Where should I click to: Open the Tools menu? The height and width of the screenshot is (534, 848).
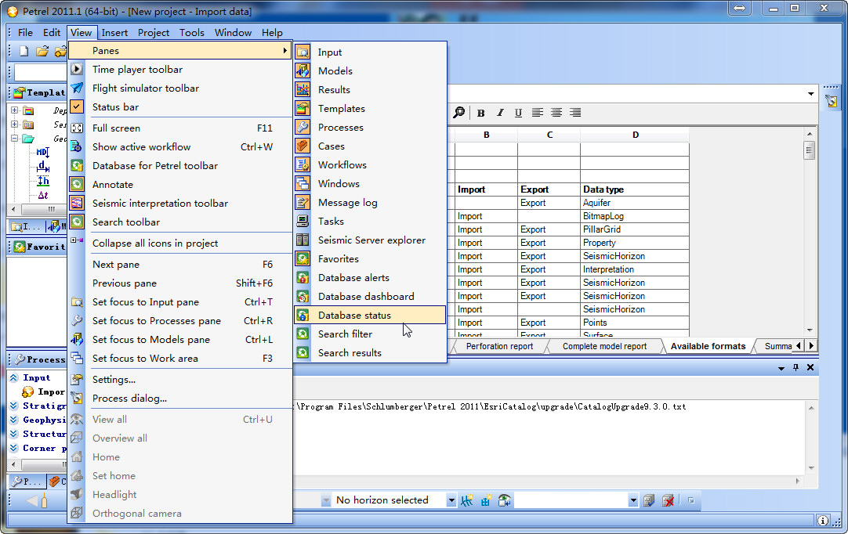(x=192, y=32)
